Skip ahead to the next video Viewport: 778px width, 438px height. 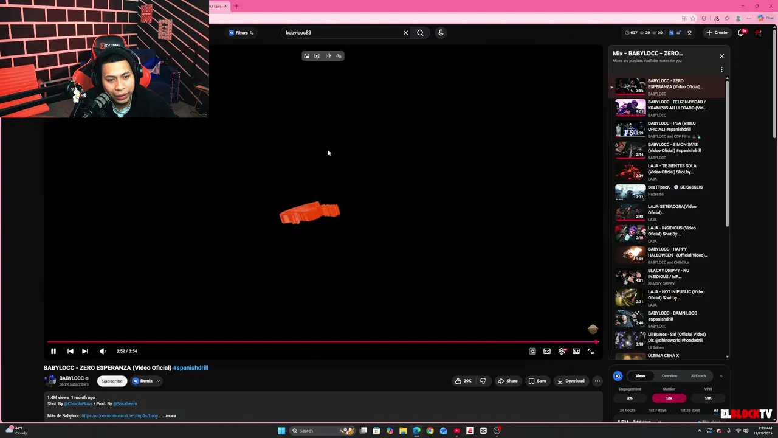click(x=85, y=351)
